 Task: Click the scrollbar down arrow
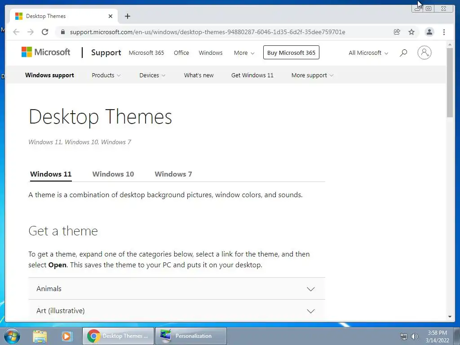click(x=450, y=317)
